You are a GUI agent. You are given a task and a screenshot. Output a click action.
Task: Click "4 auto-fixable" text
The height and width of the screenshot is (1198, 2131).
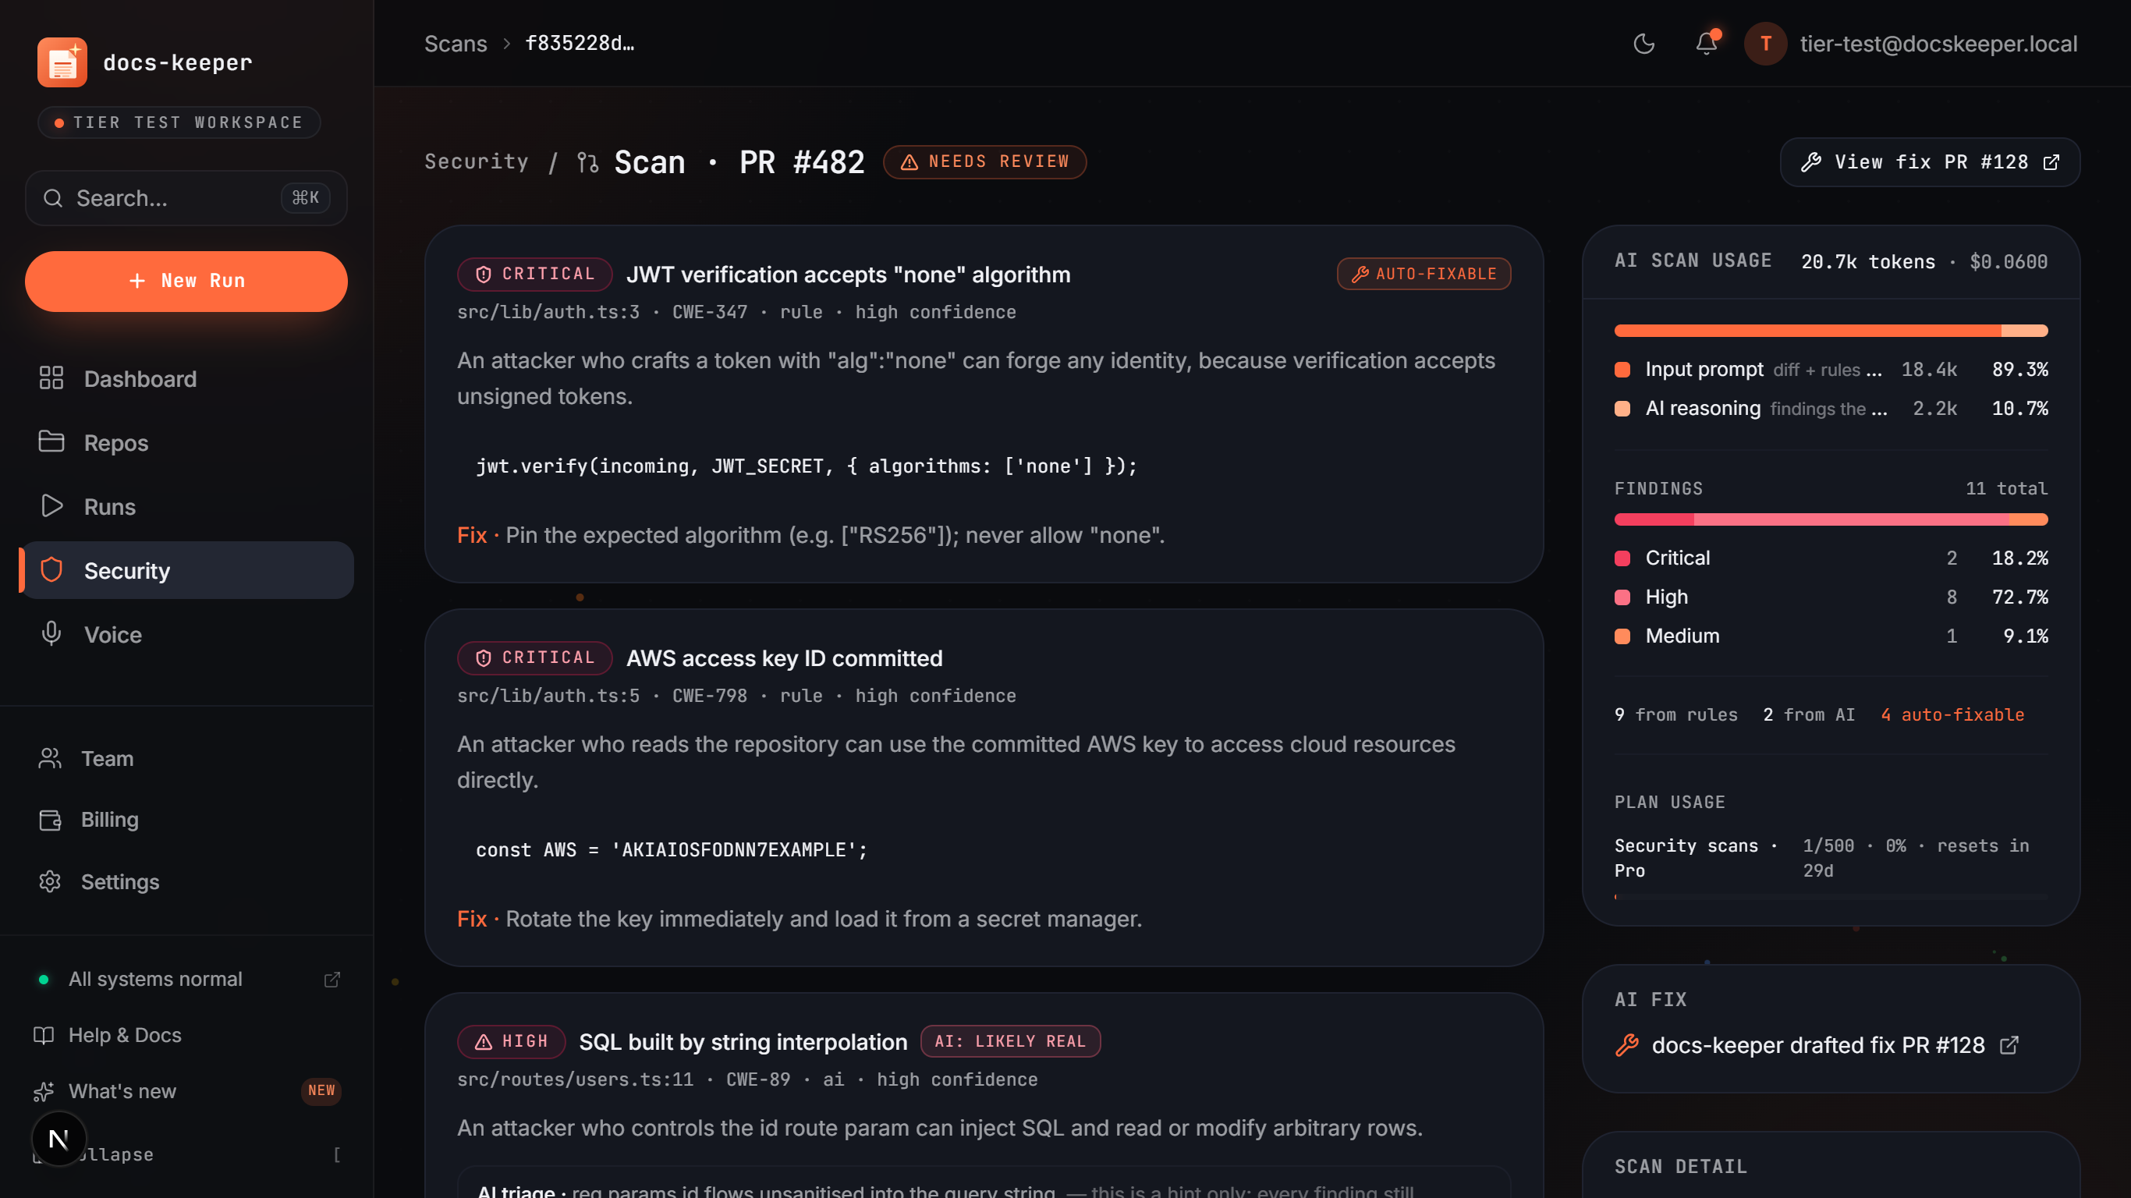[x=1952, y=716]
